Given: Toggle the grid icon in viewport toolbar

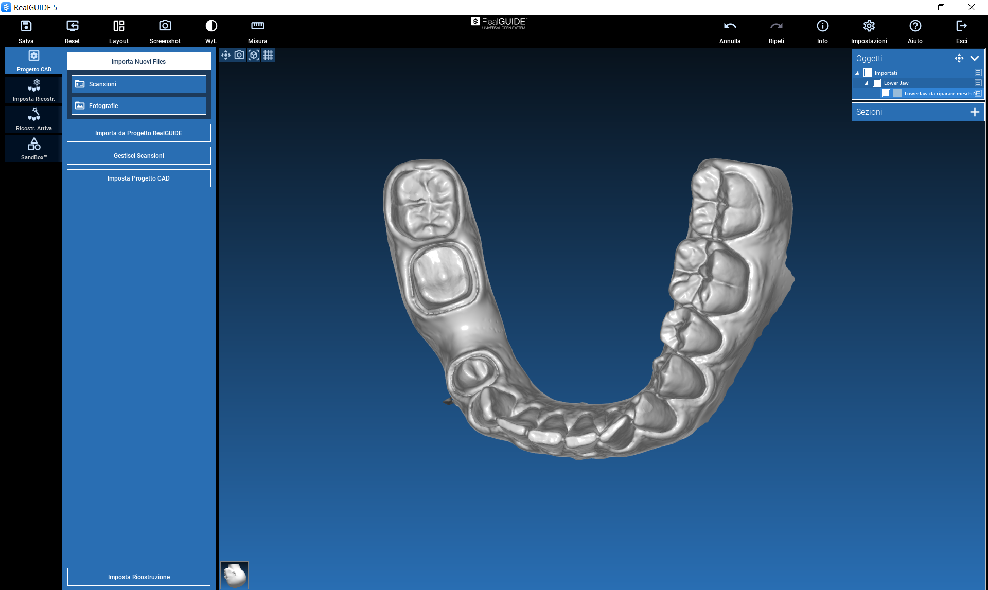Looking at the screenshot, I should (268, 55).
